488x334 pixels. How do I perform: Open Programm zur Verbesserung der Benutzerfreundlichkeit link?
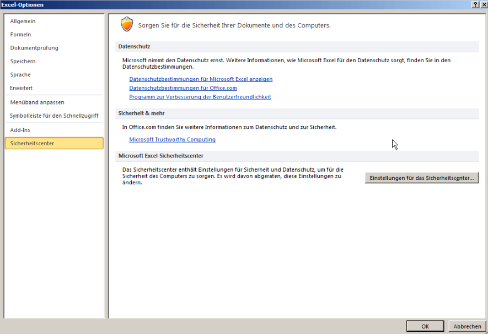pyautogui.click(x=200, y=97)
